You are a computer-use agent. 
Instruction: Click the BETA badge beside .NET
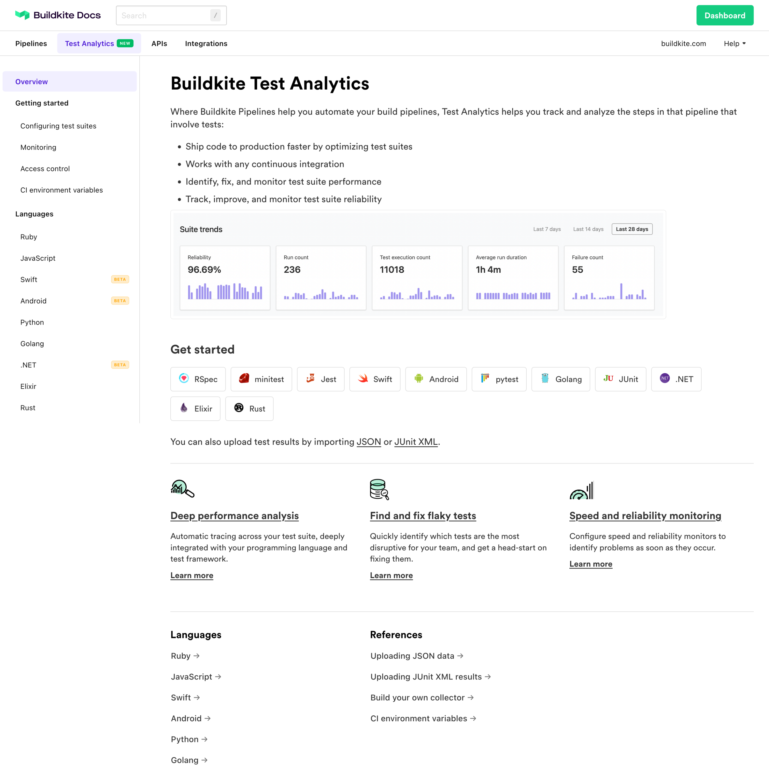(120, 365)
